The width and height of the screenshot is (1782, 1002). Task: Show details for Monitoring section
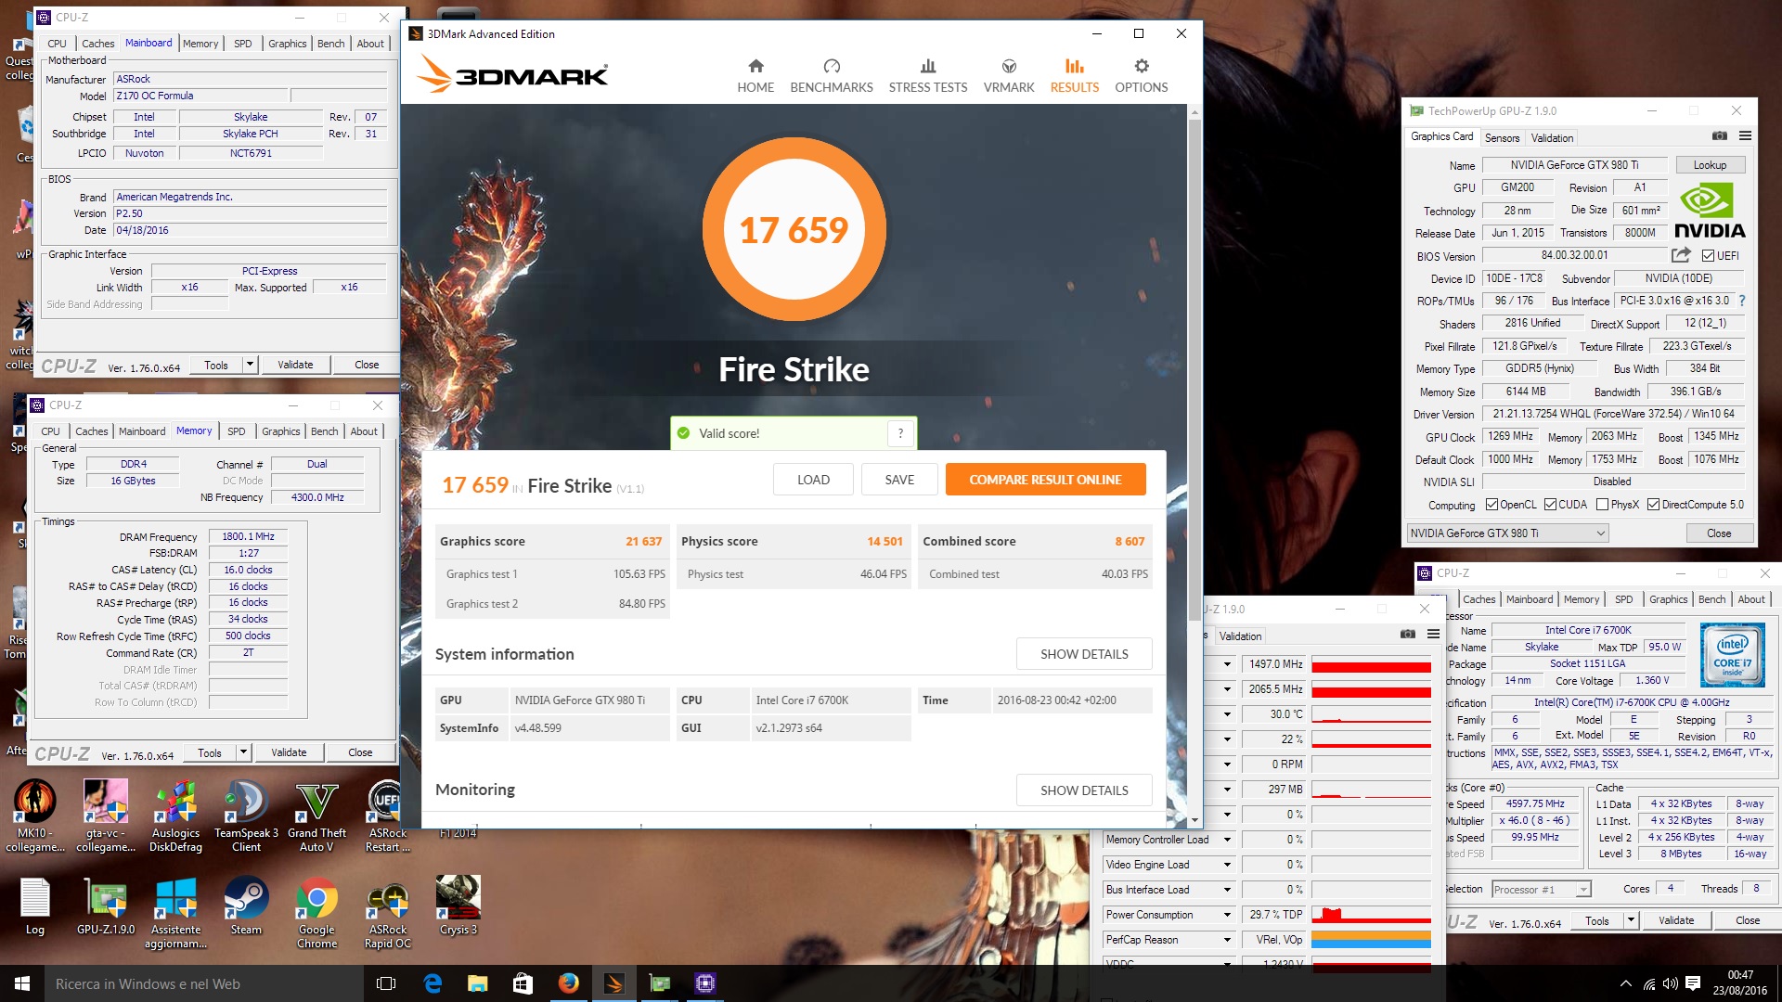(x=1084, y=790)
